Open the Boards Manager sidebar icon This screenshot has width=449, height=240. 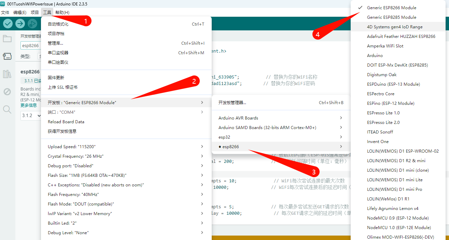tap(7, 56)
